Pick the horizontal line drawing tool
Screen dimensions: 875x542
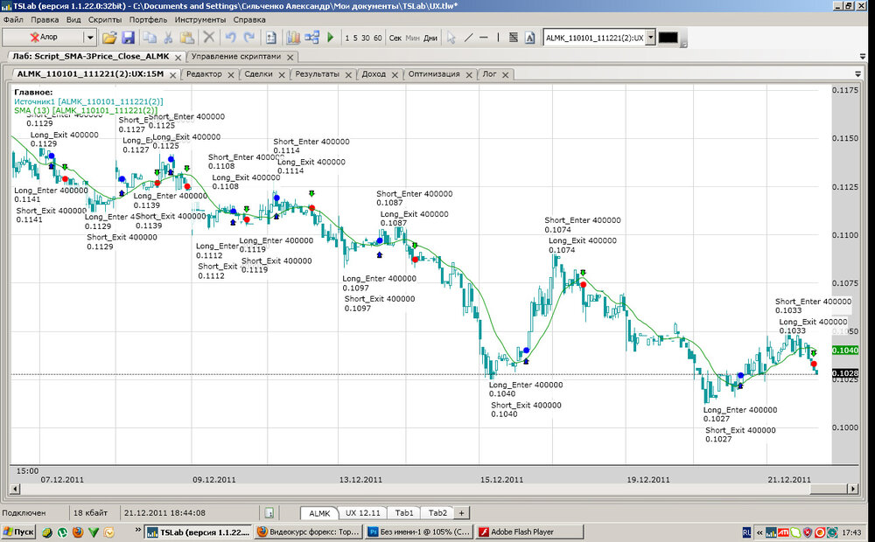(x=484, y=38)
